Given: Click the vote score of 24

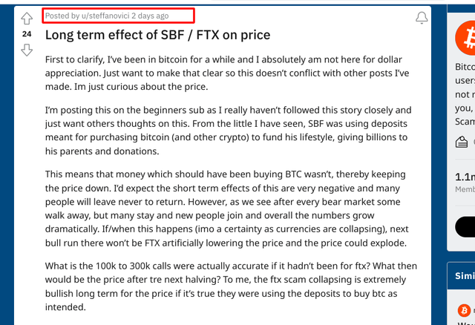Looking at the screenshot, I should click(x=27, y=34).
